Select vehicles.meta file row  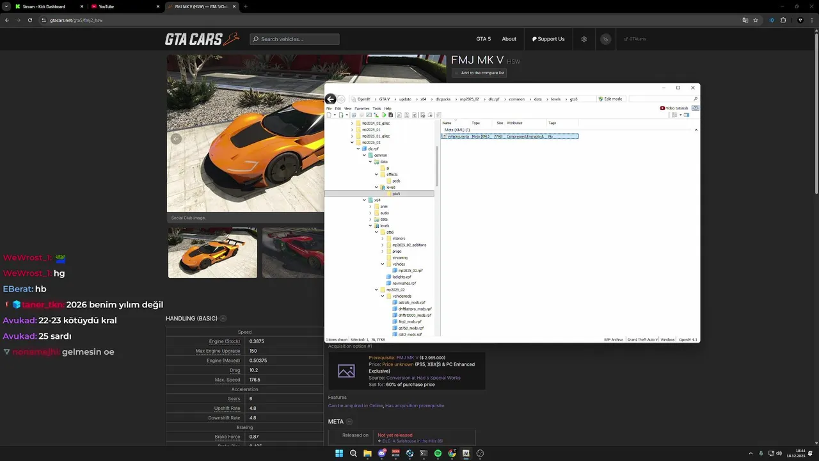click(509, 136)
